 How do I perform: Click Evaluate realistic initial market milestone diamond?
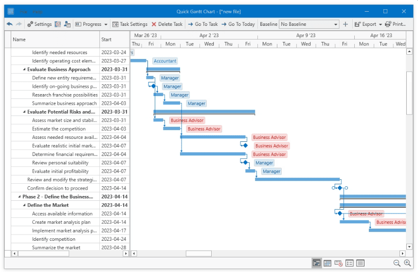click(245, 145)
